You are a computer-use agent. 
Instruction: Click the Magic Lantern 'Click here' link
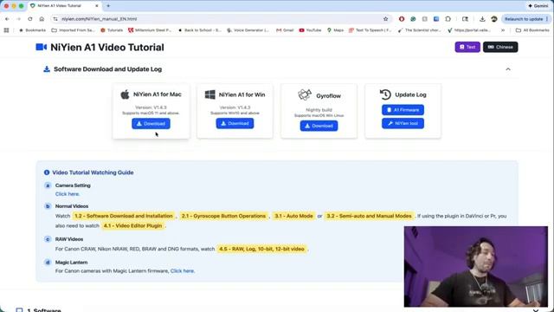pyautogui.click(x=182, y=271)
